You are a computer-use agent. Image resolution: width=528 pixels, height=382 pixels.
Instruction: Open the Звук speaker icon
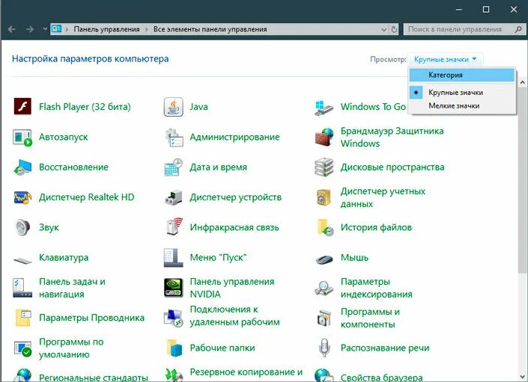click(22, 227)
